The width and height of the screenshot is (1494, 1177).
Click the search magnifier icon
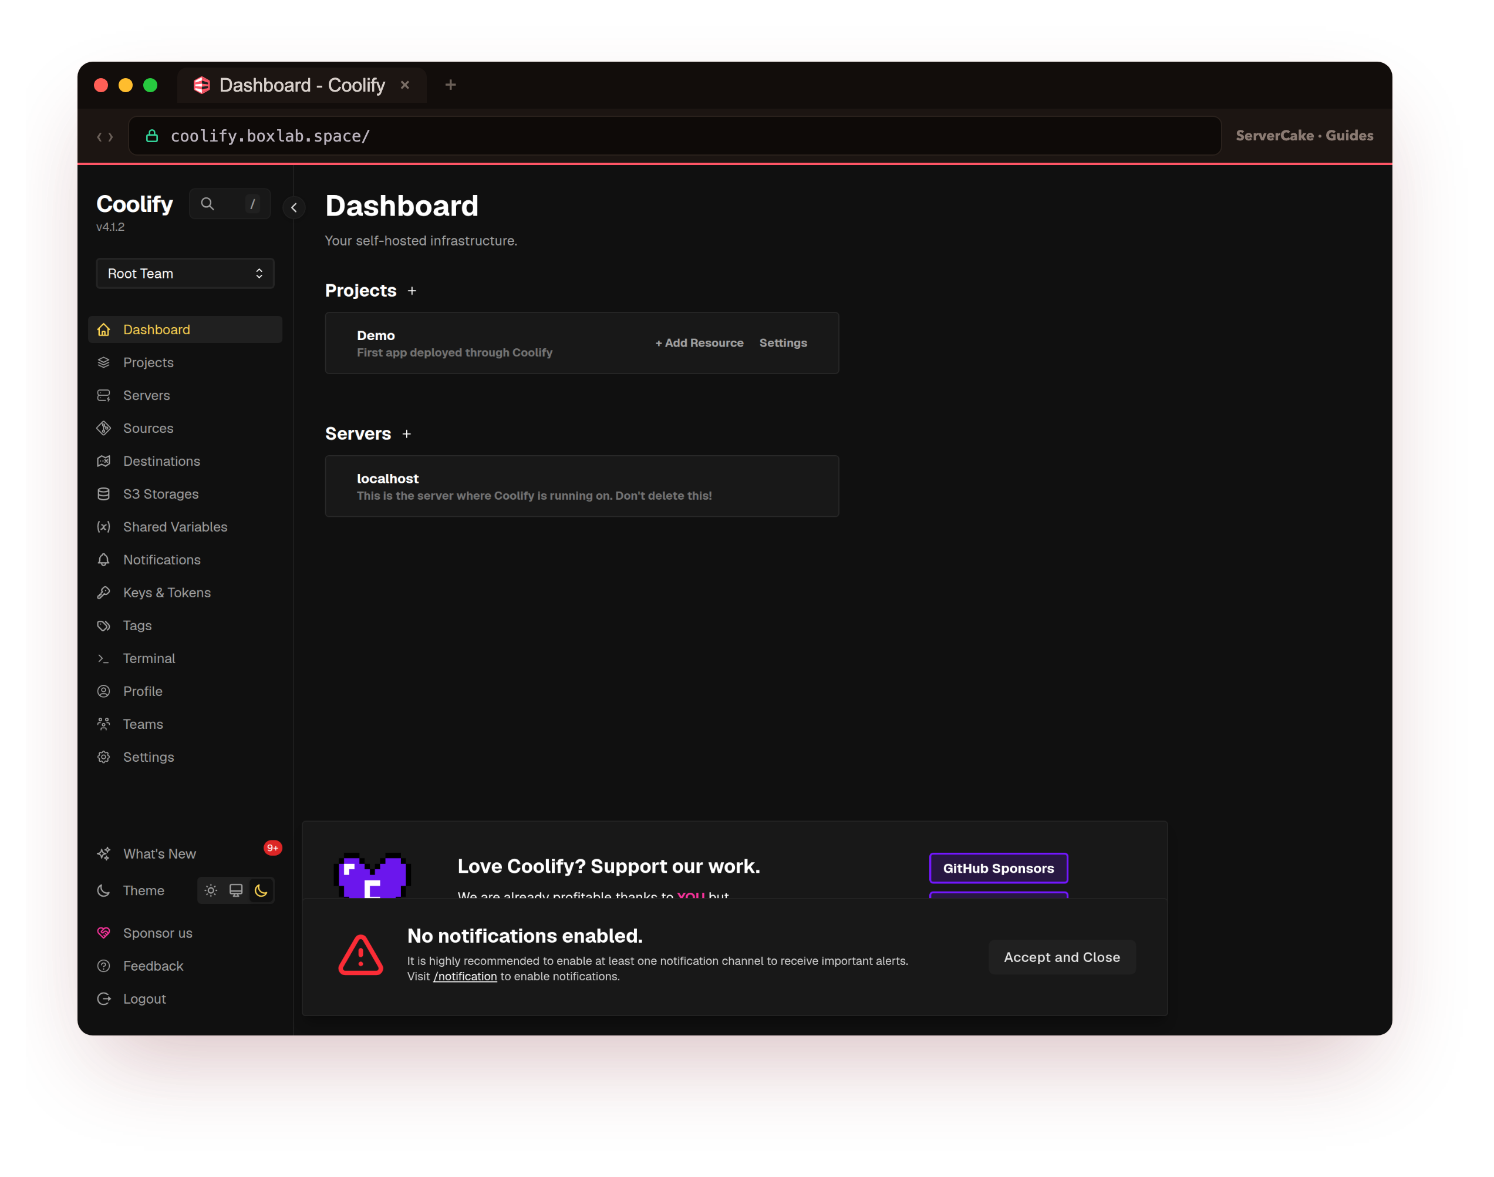click(x=207, y=204)
